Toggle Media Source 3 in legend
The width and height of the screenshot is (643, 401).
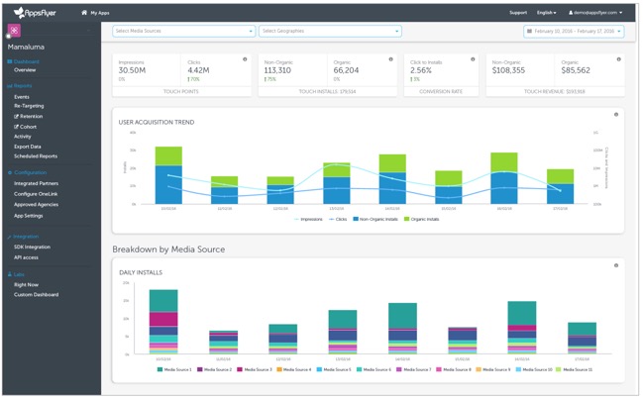255,370
